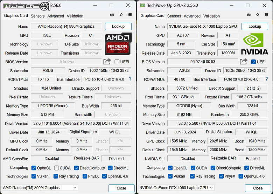The image size is (273, 194).
Task: Click Lookup button for Radeon 890M
Action: 118,27
